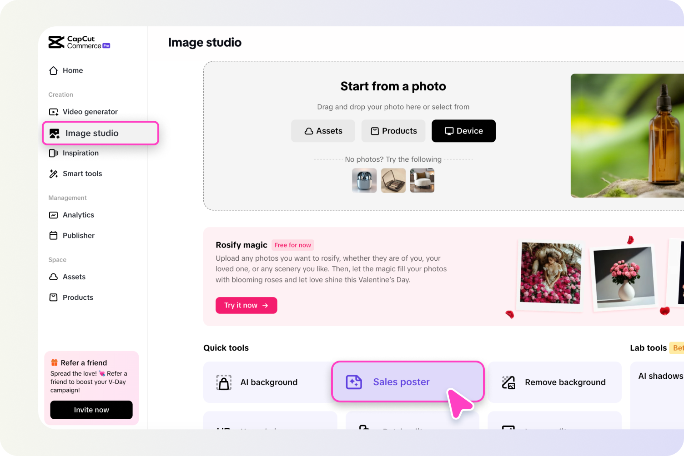Click the Image studio sidebar icon
The height and width of the screenshot is (456, 684).
(55, 134)
